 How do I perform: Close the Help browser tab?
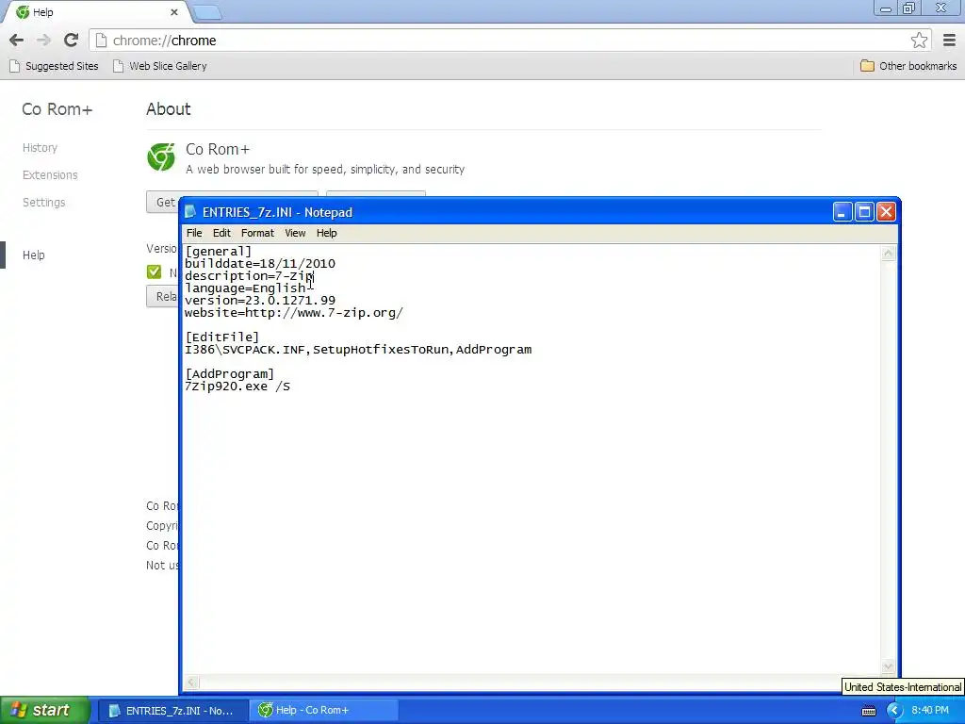pos(174,12)
